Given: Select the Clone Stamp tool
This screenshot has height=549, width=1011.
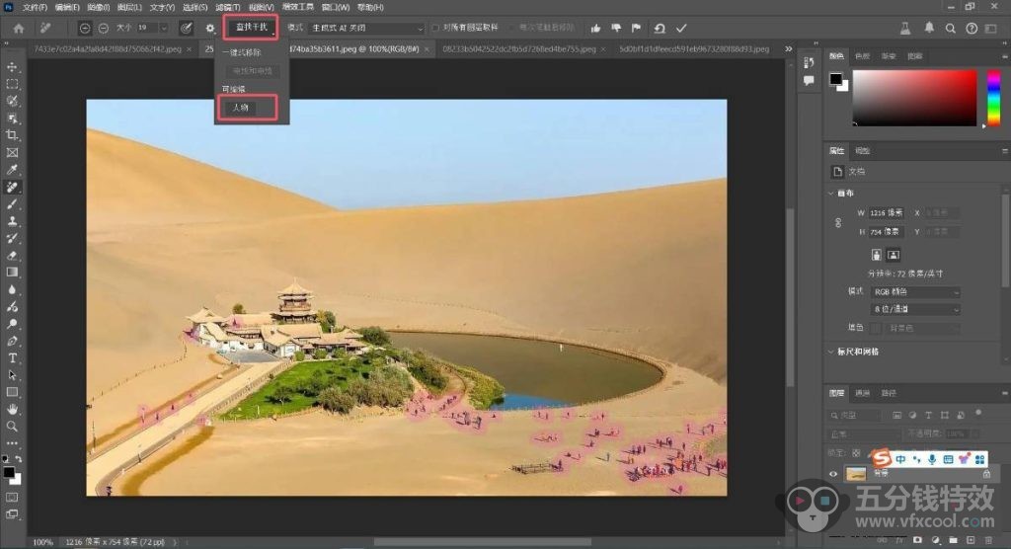Looking at the screenshot, I should coord(12,221).
